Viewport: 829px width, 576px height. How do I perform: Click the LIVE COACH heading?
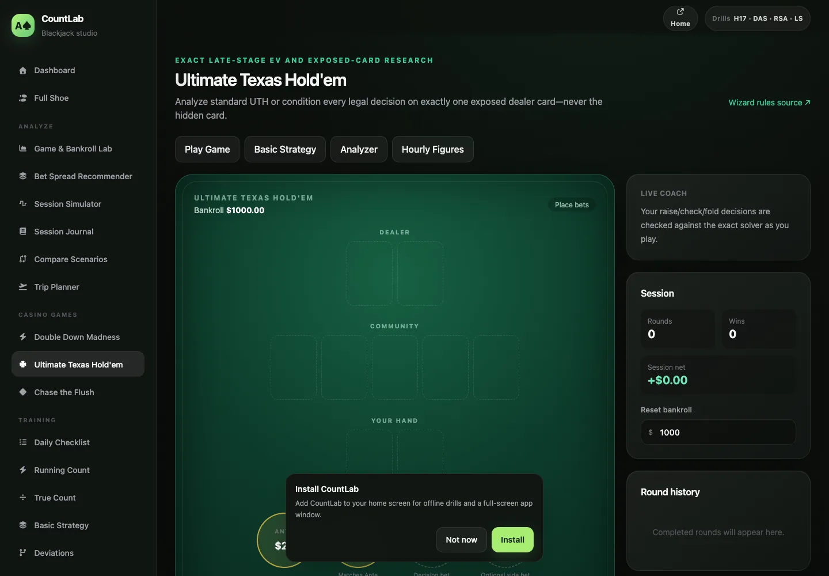click(x=664, y=194)
